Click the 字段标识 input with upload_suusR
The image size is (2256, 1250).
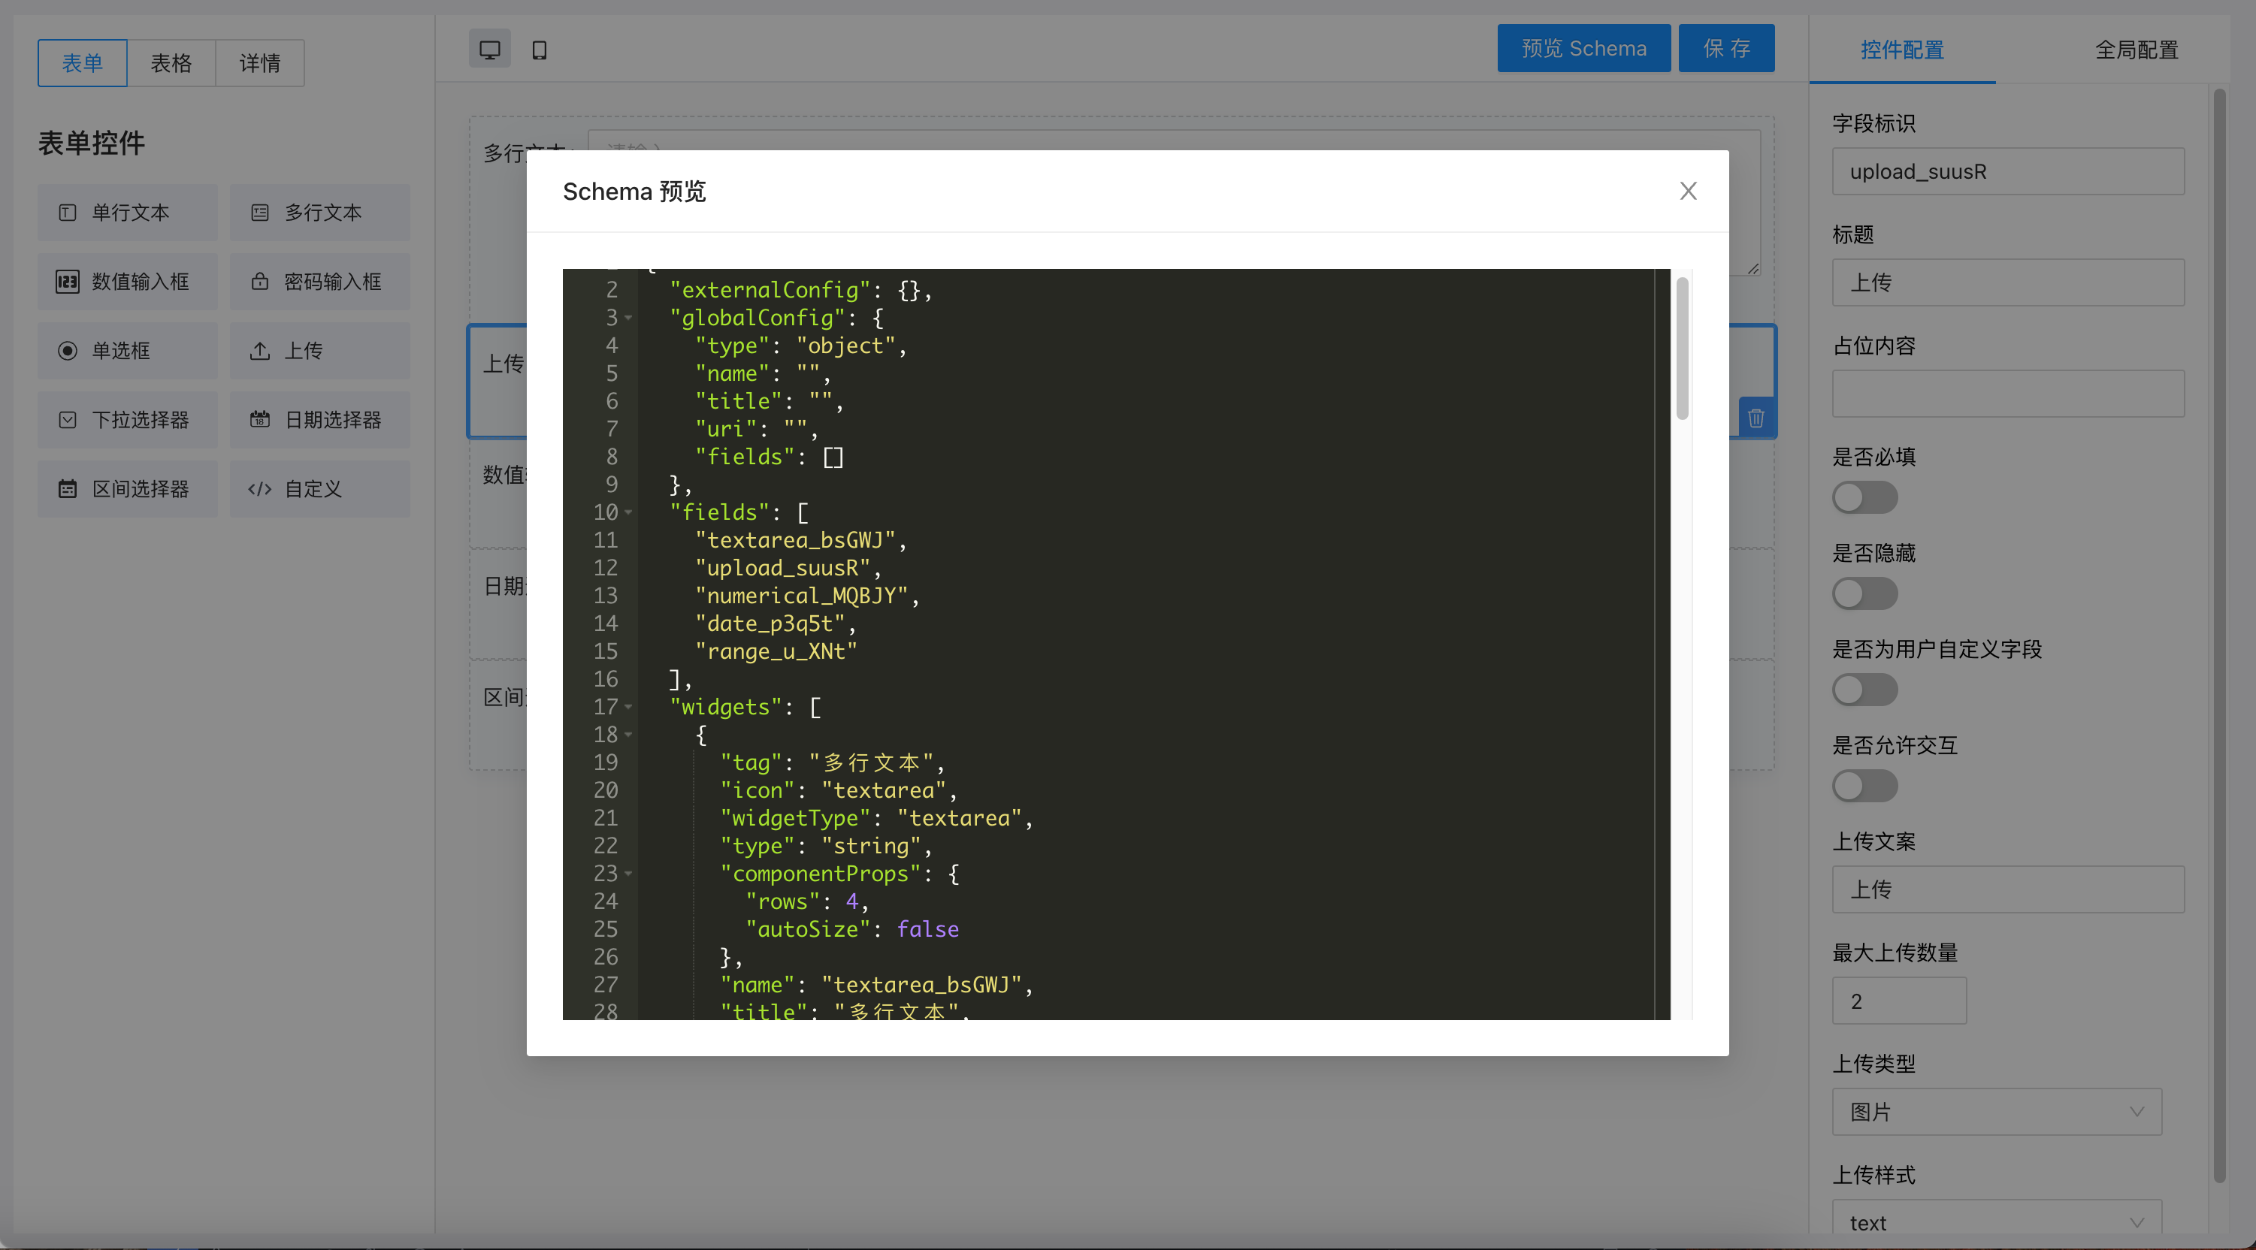2007,171
